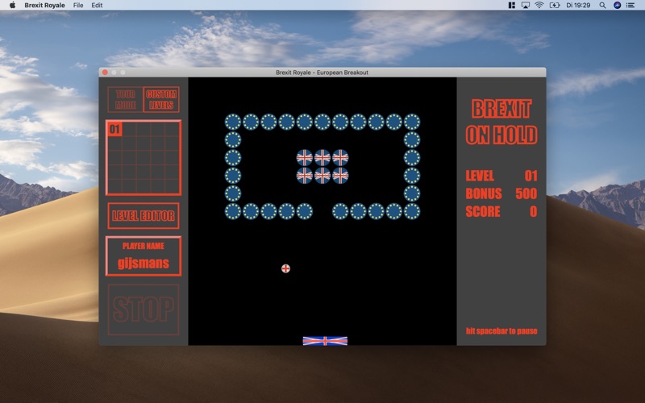Open the Apple menu

pyautogui.click(x=12, y=5)
